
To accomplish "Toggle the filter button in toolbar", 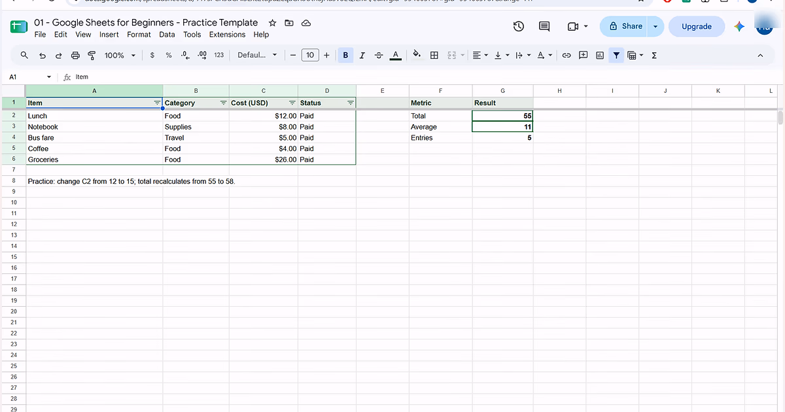I will 616,56.
